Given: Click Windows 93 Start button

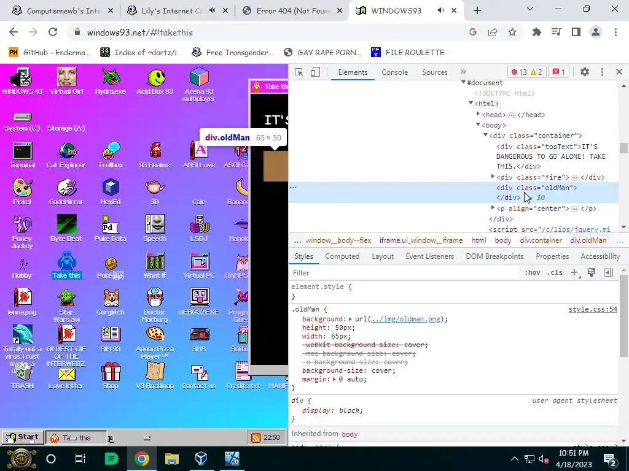Looking at the screenshot, I should pos(23,437).
